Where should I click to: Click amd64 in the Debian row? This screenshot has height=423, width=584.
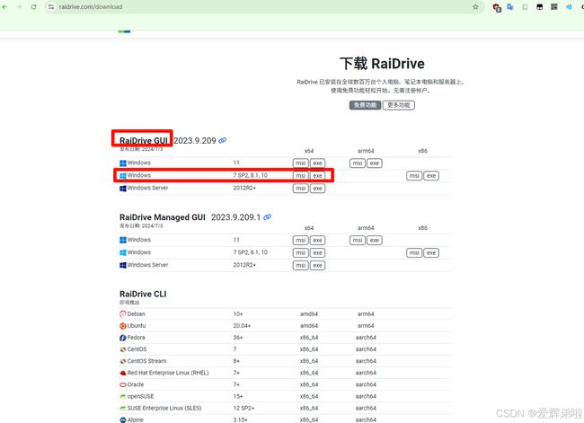[x=309, y=314]
